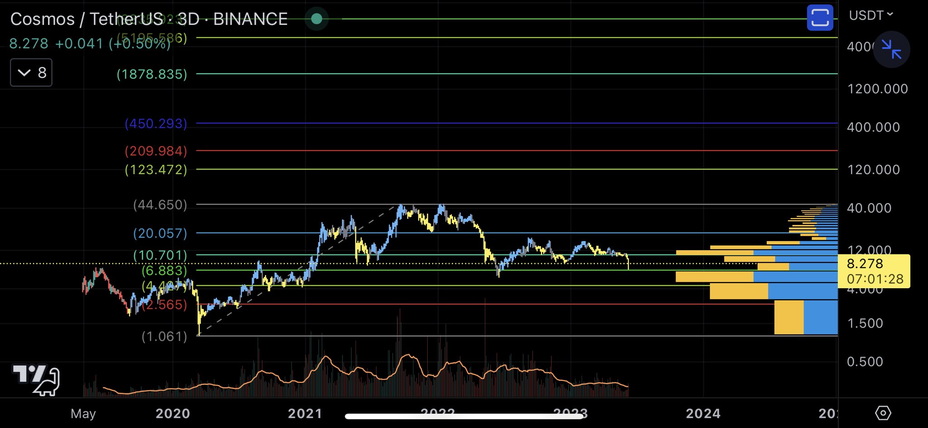928x428 pixels.
Task: Open chart settings hexagon gear icon
Action: tap(883, 413)
